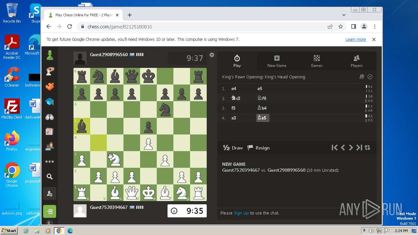The width and height of the screenshot is (418, 235).
Task: Toggle light/dark theme icon in sidebar
Action: (50, 223)
